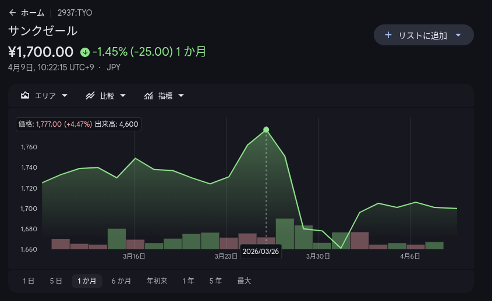The width and height of the screenshot is (492, 301).
Task: Open the 比較 dropdown arrow
Action: click(123, 96)
